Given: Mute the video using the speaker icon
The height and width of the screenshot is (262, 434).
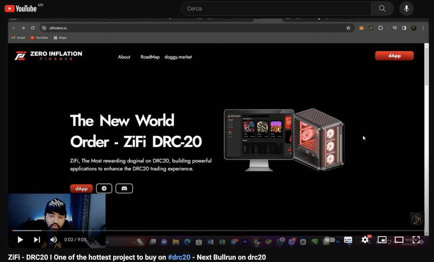Looking at the screenshot, I should (x=54, y=240).
